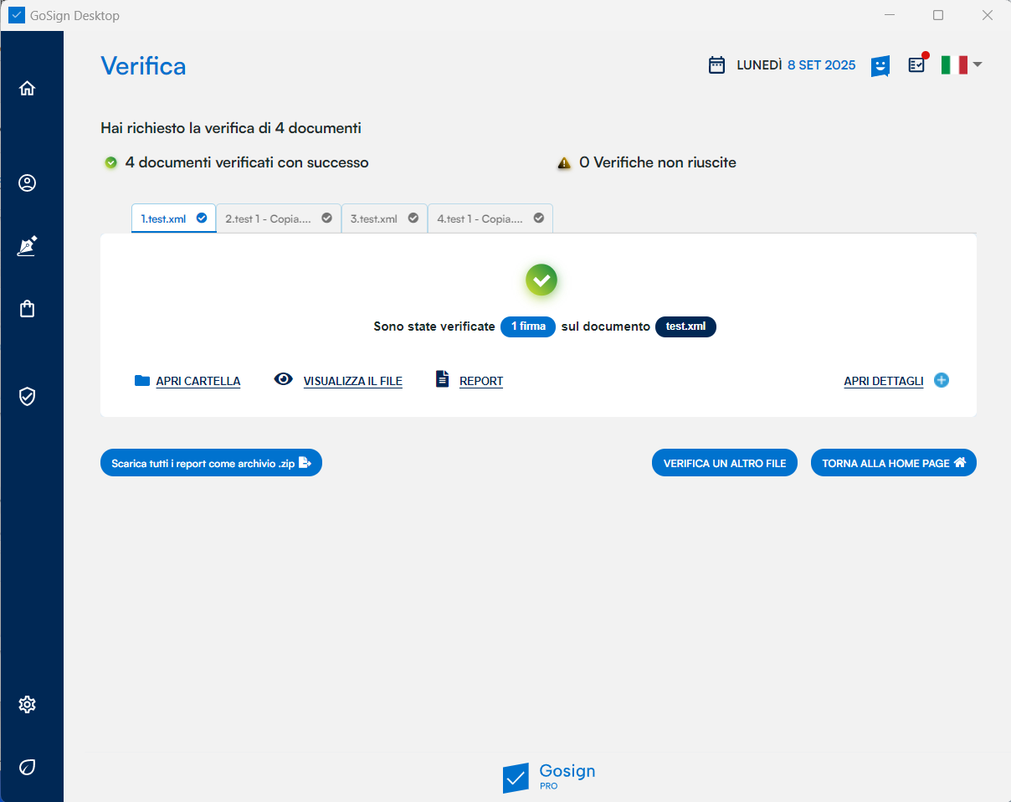Screen dimensions: 1011x802
Task: Open the 4.test 1 - Copia tab
Action: pos(490,218)
